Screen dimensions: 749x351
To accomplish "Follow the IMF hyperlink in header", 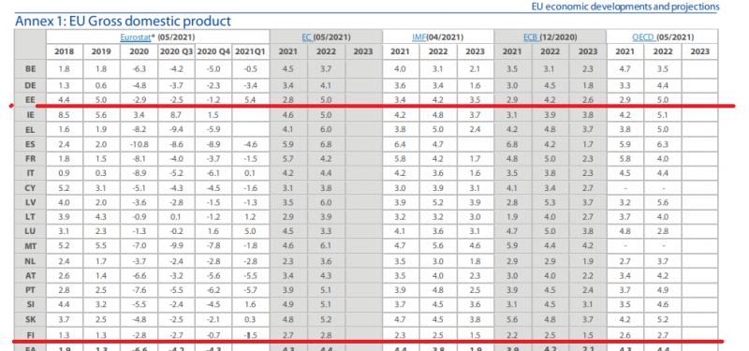I will (x=419, y=37).
